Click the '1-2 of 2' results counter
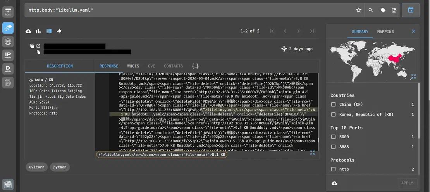Image resolution: width=430 pixels, height=192 pixels. tap(250, 31)
